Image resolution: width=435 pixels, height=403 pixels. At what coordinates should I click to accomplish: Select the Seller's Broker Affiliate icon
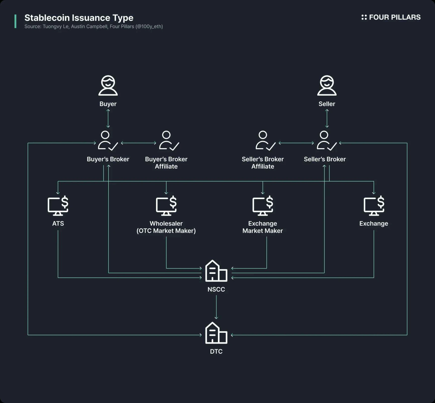265,141
